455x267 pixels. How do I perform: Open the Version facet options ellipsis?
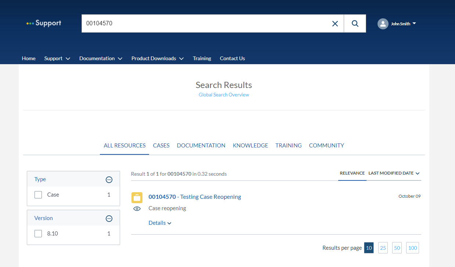(x=109, y=219)
